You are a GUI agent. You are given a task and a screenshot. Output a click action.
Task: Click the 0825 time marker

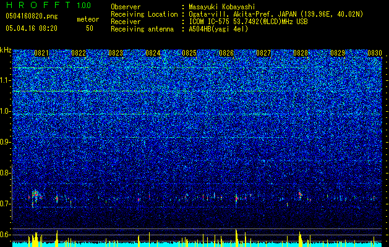[x=189, y=53]
